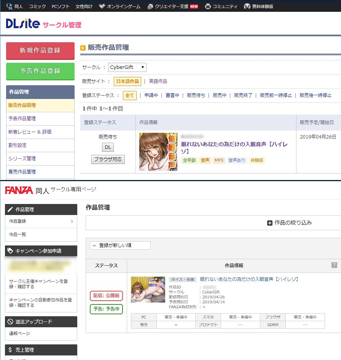Click the 全年齢 tag

pyautogui.click(x=189, y=160)
